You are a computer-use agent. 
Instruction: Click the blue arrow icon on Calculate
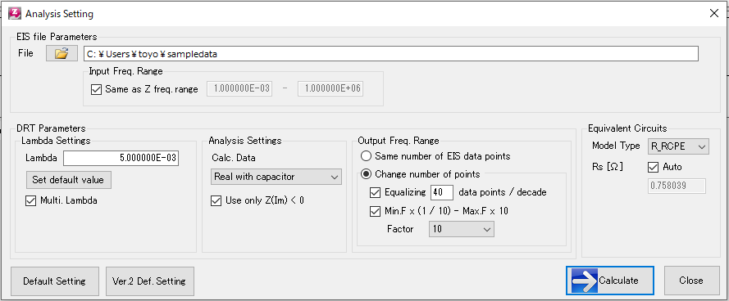coord(585,281)
